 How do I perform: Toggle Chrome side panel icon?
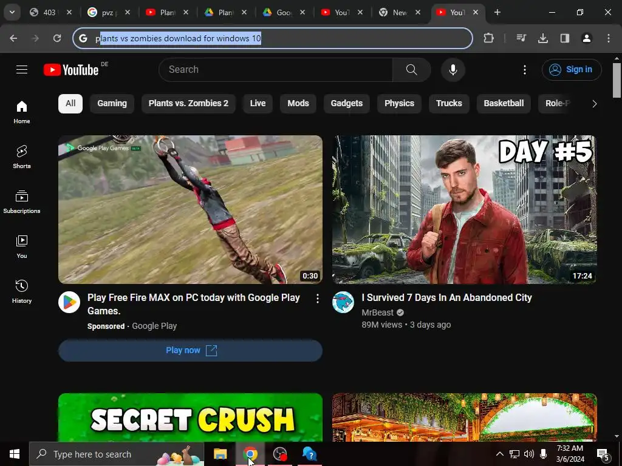click(565, 38)
